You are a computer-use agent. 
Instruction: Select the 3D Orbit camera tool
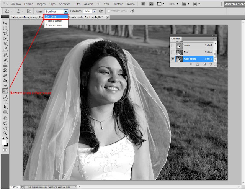(x=5, y=123)
